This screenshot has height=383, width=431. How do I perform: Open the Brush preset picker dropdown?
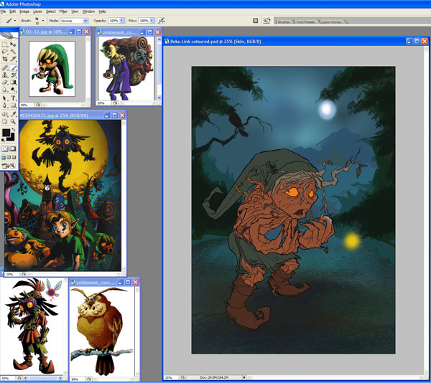coord(43,21)
